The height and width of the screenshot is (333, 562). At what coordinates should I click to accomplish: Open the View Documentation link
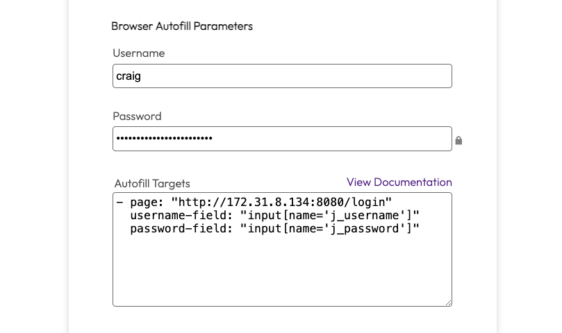(399, 182)
